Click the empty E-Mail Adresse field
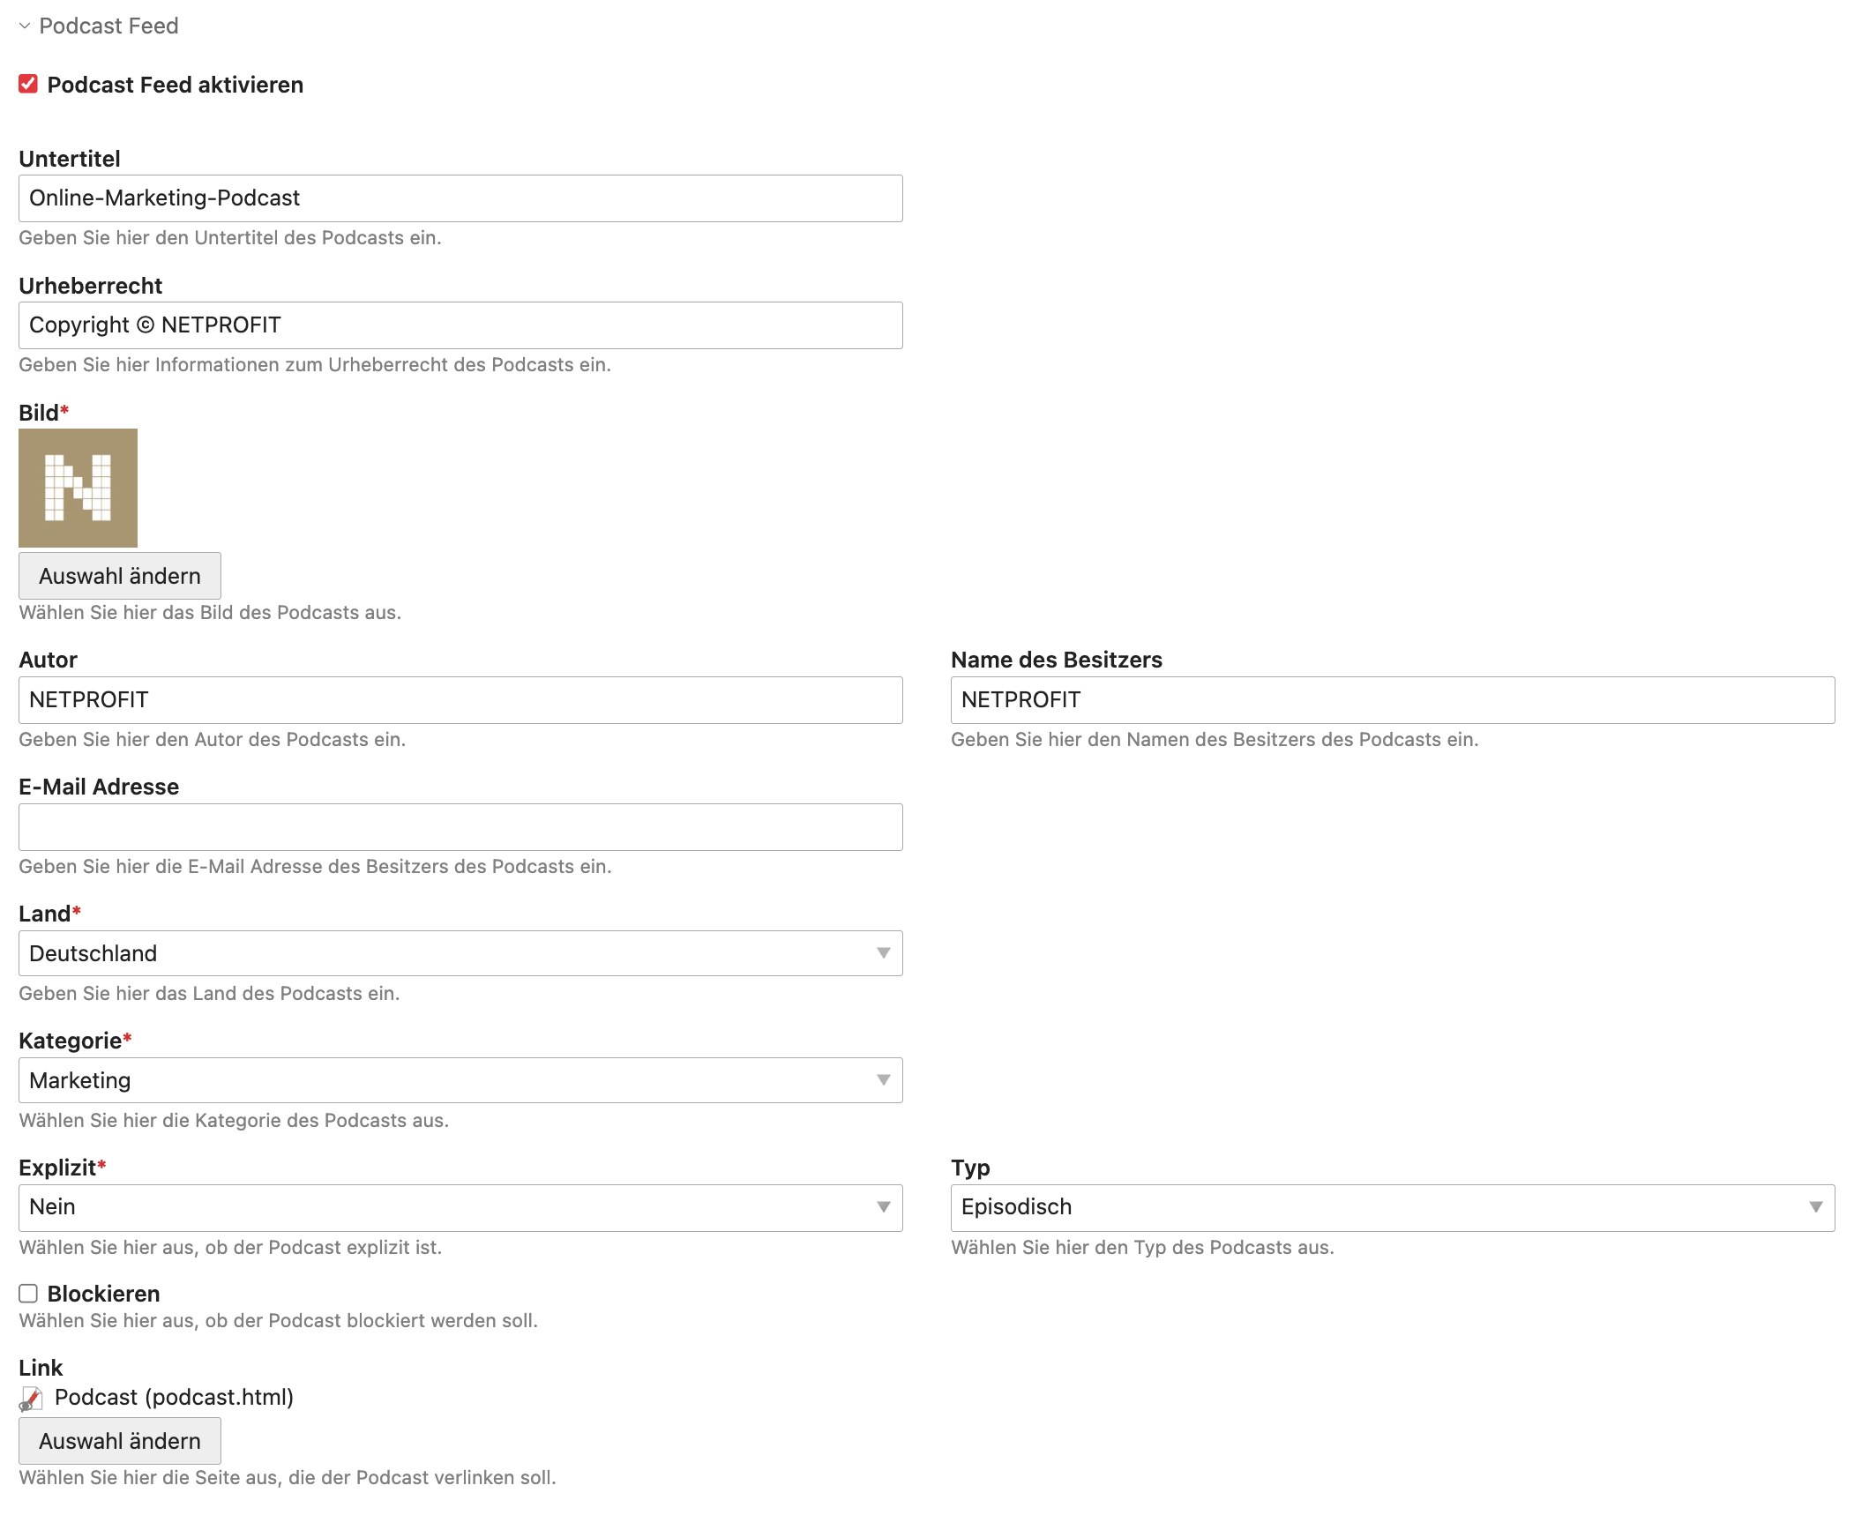1854x1515 pixels. (460, 827)
